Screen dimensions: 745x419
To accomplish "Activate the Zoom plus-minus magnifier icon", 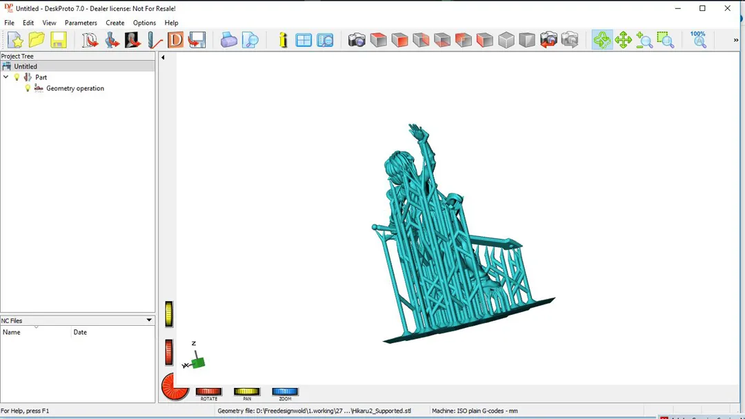I will tap(644, 40).
